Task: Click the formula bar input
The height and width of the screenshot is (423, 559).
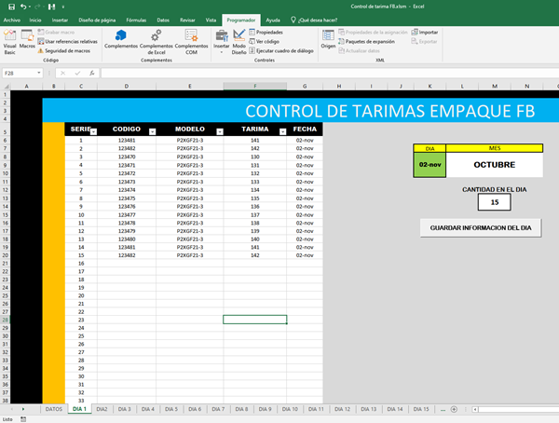Action: (330, 73)
